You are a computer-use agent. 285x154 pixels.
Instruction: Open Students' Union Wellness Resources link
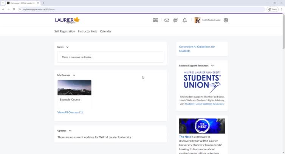204,104
